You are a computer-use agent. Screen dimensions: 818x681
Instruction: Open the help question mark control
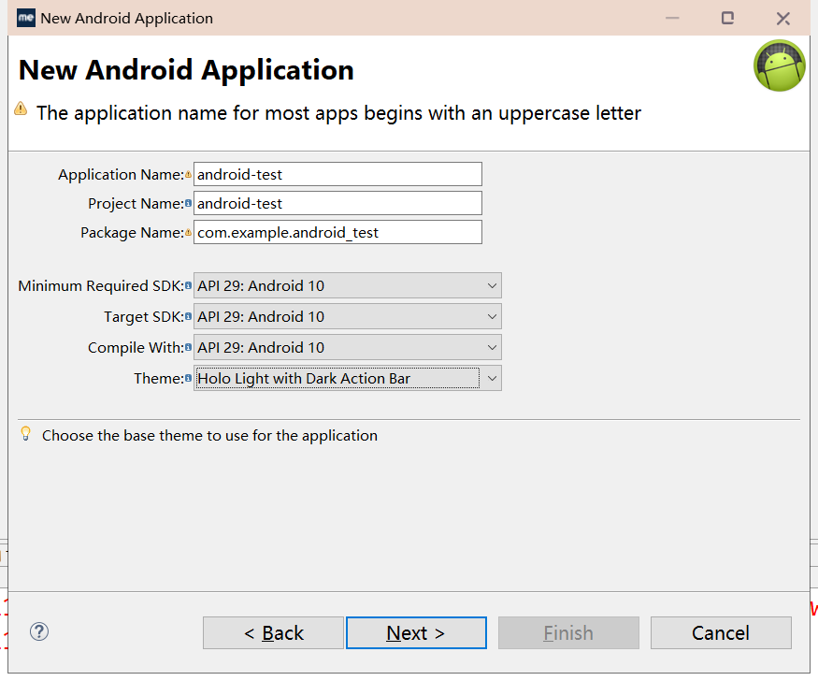[x=38, y=632]
